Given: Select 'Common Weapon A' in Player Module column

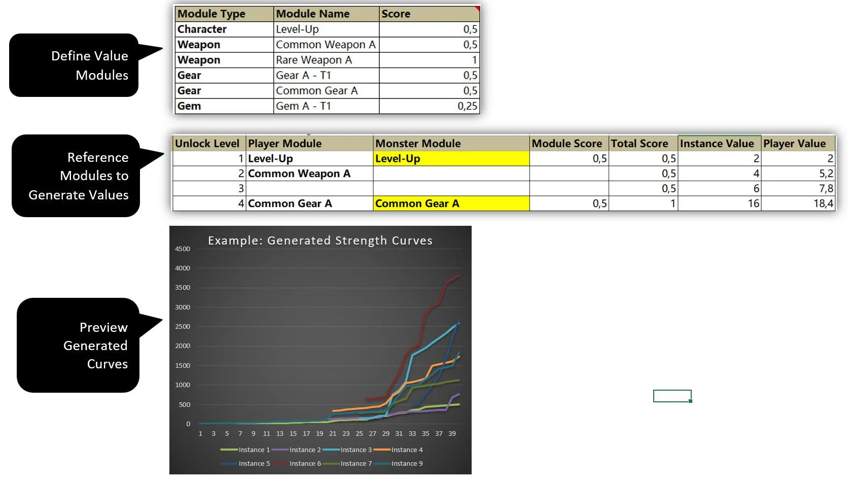Looking at the screenshot, I should pos(309,174).
